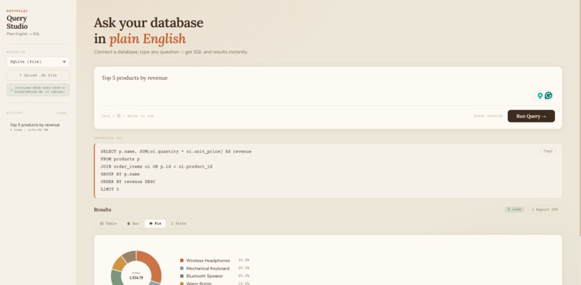Click the 'LIMIT 5' line in SQL
Image resolution: width=581 pixels, height=285 pixels.
coord(110,189)
